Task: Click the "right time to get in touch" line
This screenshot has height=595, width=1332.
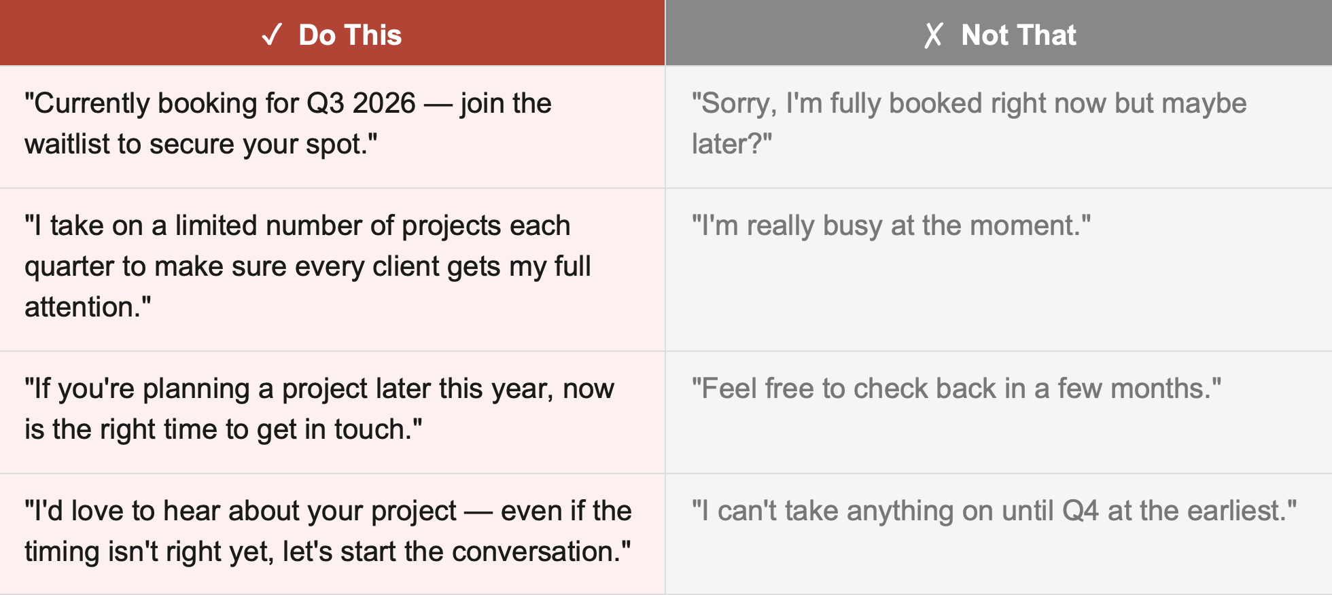Action: [x=224, y=429]
